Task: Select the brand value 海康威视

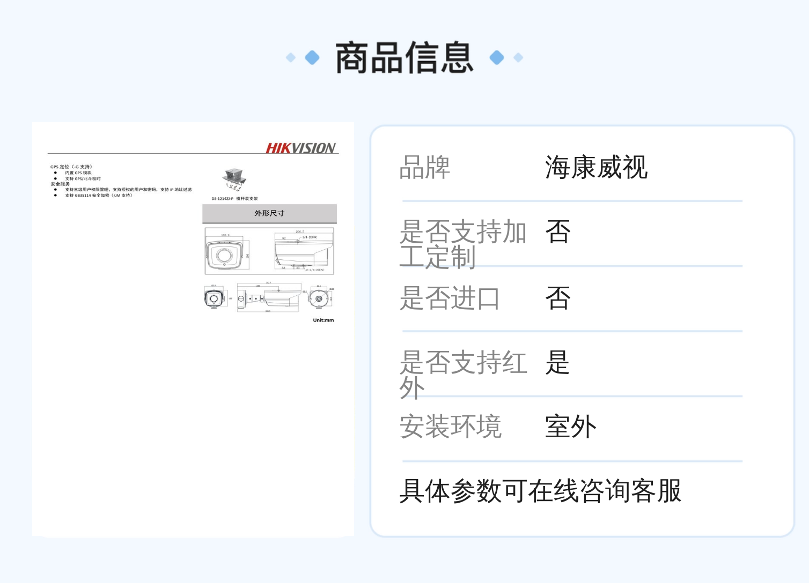Action: 597,167
